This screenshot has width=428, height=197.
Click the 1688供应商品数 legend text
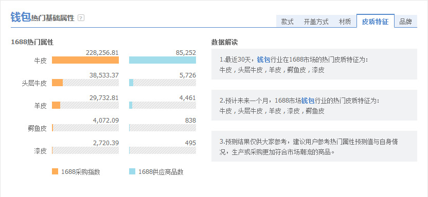tap(161, 172)
